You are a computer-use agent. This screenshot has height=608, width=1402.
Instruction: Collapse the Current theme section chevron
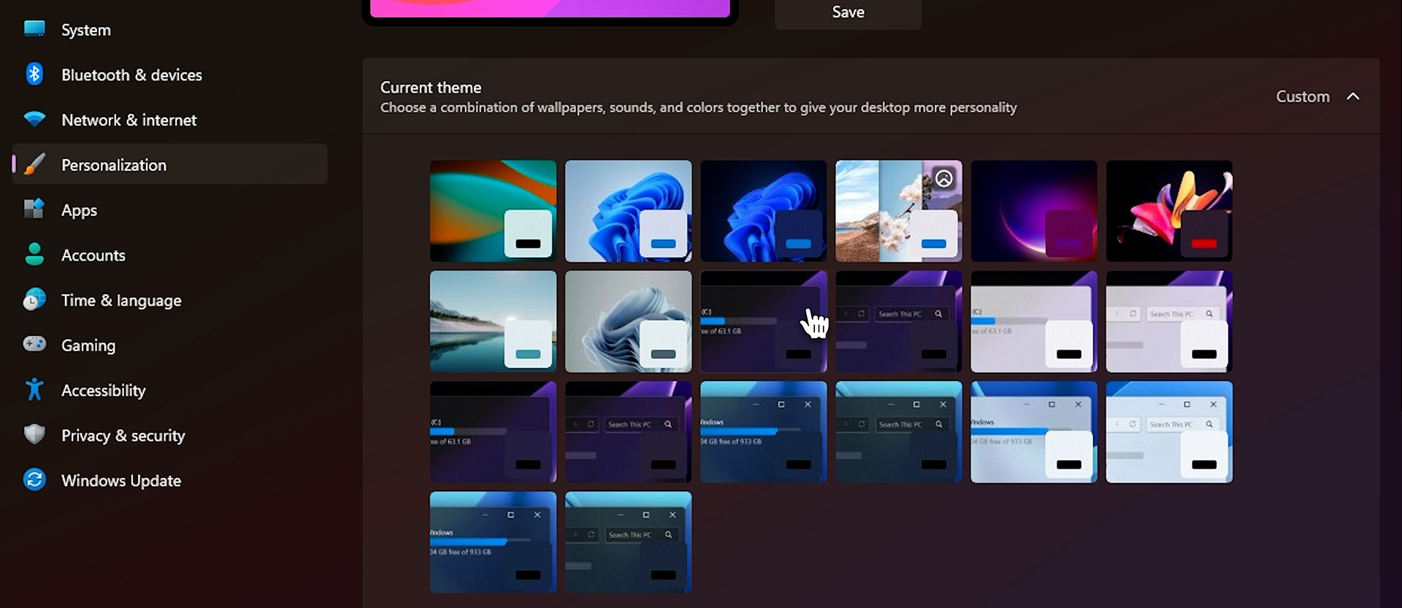click(x=1353, y=96)
